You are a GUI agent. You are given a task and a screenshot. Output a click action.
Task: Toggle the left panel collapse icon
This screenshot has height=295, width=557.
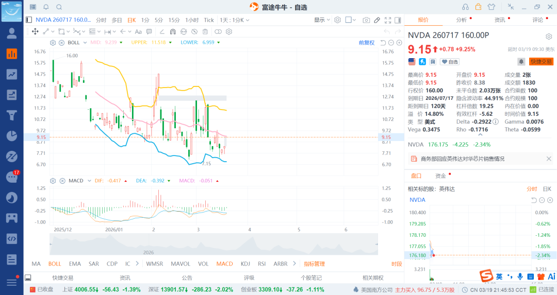coord(29,20)
